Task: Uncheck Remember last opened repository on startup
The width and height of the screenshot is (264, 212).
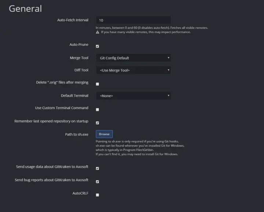Action: 98,123
